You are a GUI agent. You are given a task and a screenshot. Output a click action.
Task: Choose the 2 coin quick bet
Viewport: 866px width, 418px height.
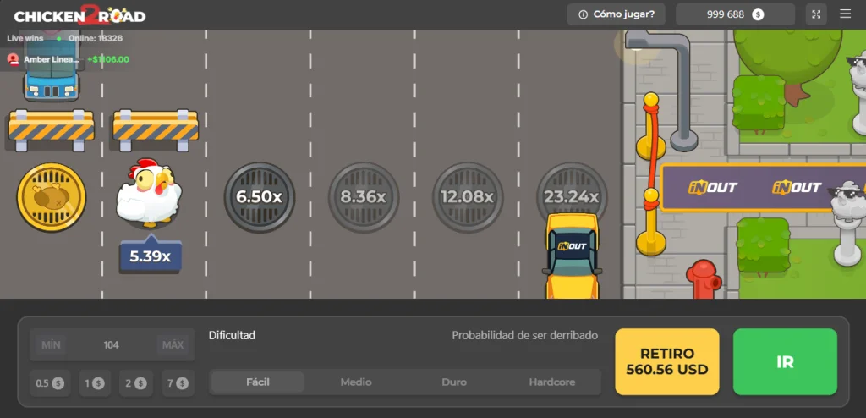click(x=136, y=383)
